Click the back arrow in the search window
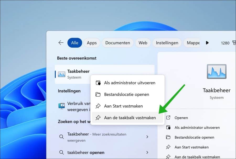 point(61,42)
